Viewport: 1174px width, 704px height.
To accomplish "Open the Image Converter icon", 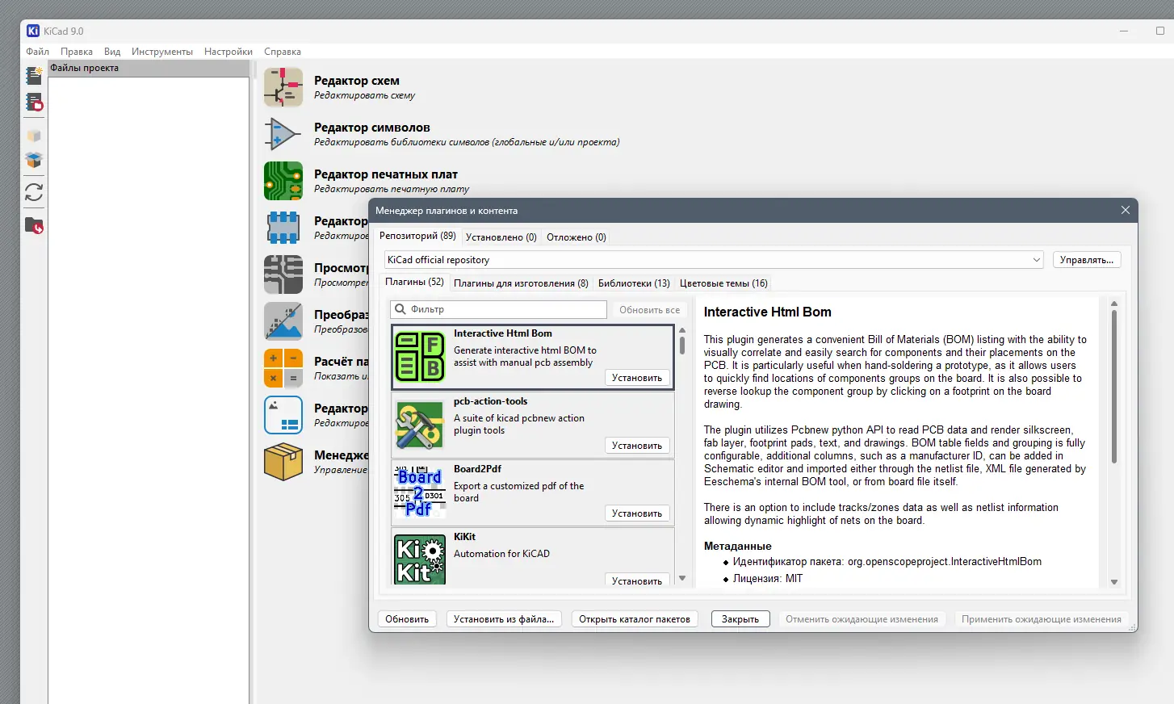I will (283, 321).
